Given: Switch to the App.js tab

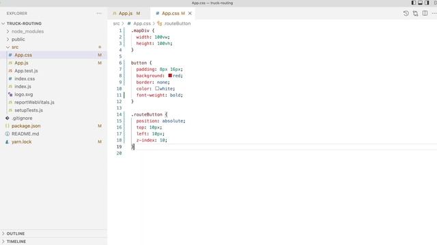Looking at the screenshot, I should (126, 14).
